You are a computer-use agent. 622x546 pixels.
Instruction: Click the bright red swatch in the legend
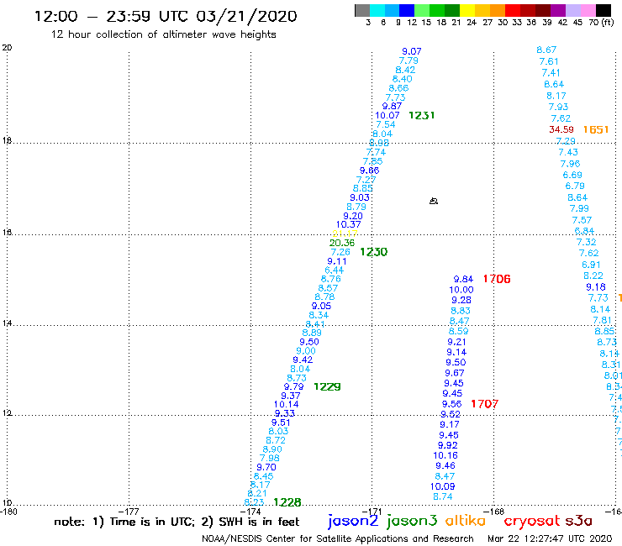[x=512, y=10]
